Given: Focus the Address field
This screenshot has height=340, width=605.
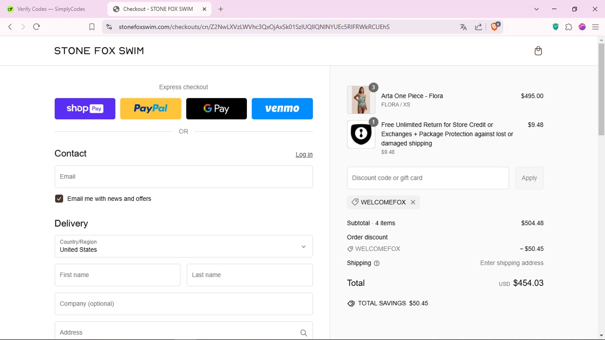Looking at the screenshot, I should [184, 331].
